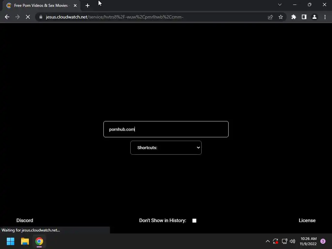332x249 pixels.
Task: Open the Discord link
Action: click(25, 220)
